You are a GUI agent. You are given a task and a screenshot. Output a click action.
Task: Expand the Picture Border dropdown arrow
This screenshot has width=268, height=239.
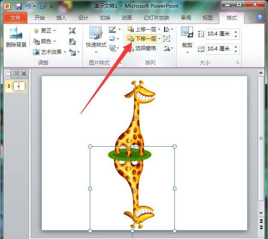[x=119, y=30]
